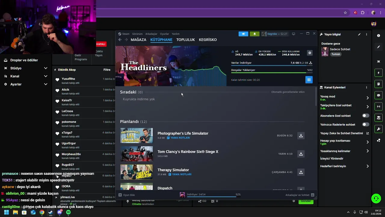Viewport: 385px width, 217px height.
Task: Click the Steam downloads list scrollbar
Action: pyautogui.click(x=316, y=96)
